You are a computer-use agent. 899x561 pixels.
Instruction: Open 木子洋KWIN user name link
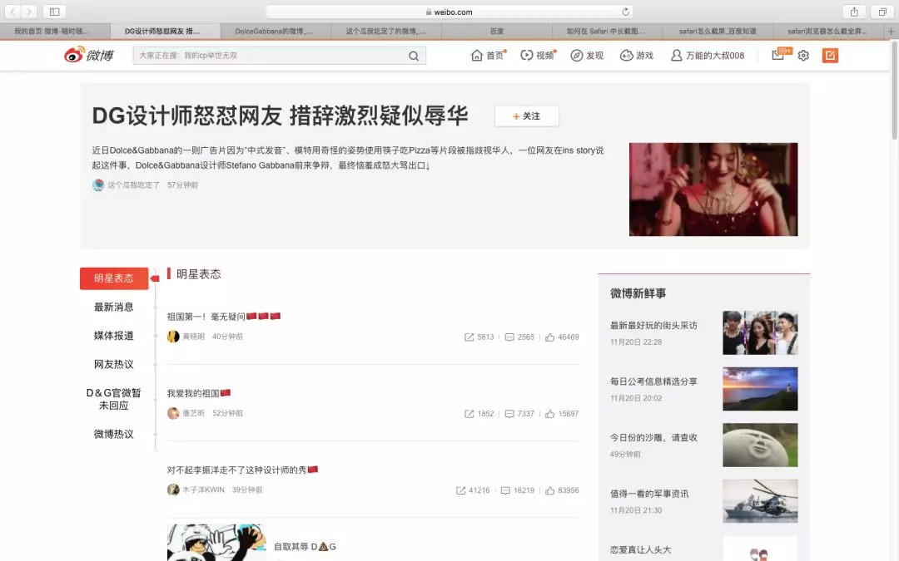point(203,490)
